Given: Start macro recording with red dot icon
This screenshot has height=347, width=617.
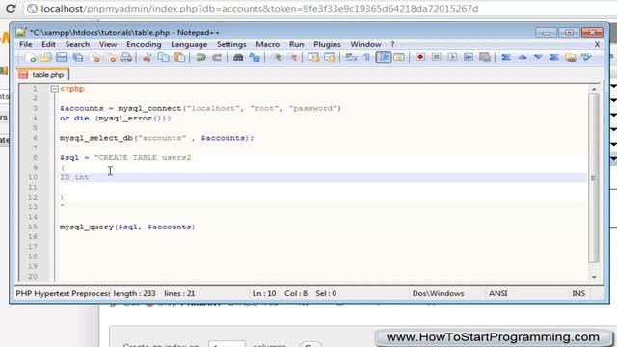Looking at the screenshot, I should 420,58.
